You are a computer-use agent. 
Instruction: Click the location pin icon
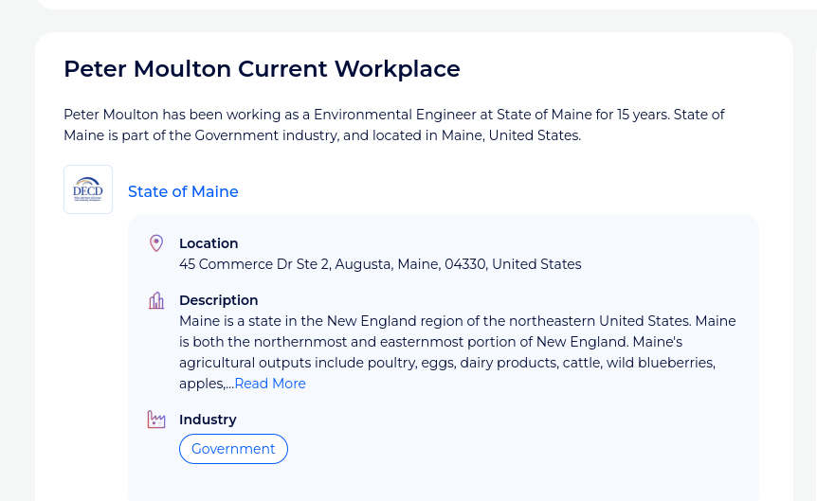coord(156,243)
